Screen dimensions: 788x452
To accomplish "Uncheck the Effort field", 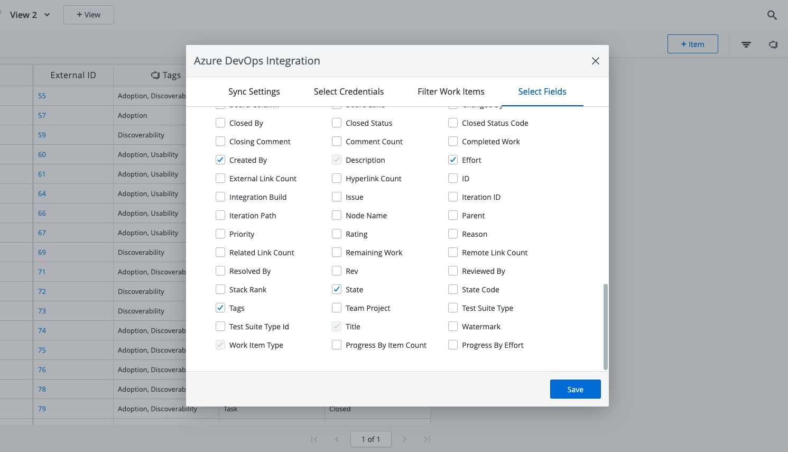I will coord(453,160).
